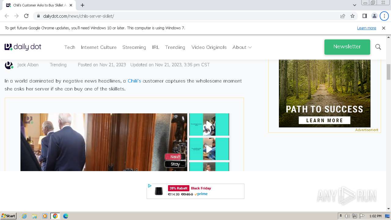Click the page vertical scrollbar thumb

point(389,72)
